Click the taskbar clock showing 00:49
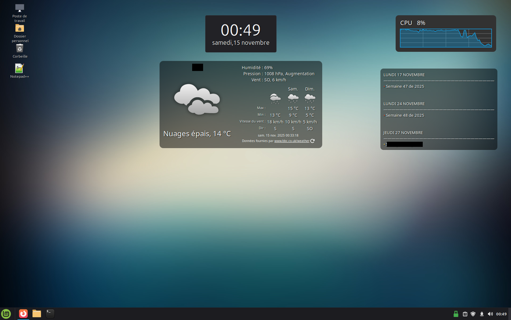 pos(501,314)
